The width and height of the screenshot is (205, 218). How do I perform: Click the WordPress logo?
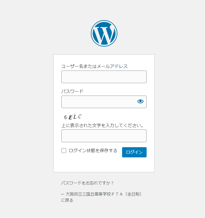104,33
